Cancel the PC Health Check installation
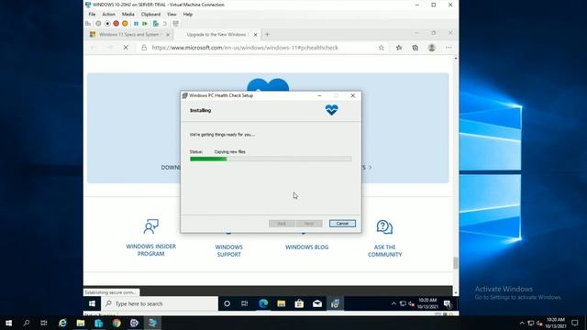The image size is (587, 330). point(342,224)
